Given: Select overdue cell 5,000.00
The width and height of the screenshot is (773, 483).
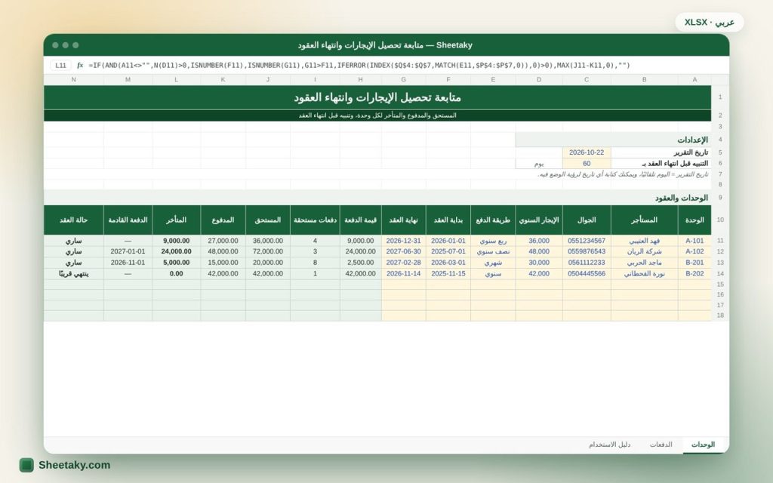Looking at the screenshot, I should click(x=176, y=263).
